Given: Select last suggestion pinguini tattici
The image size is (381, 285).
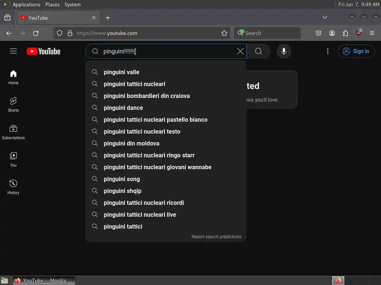Looking at the screenshot, I should coord(166,227).
